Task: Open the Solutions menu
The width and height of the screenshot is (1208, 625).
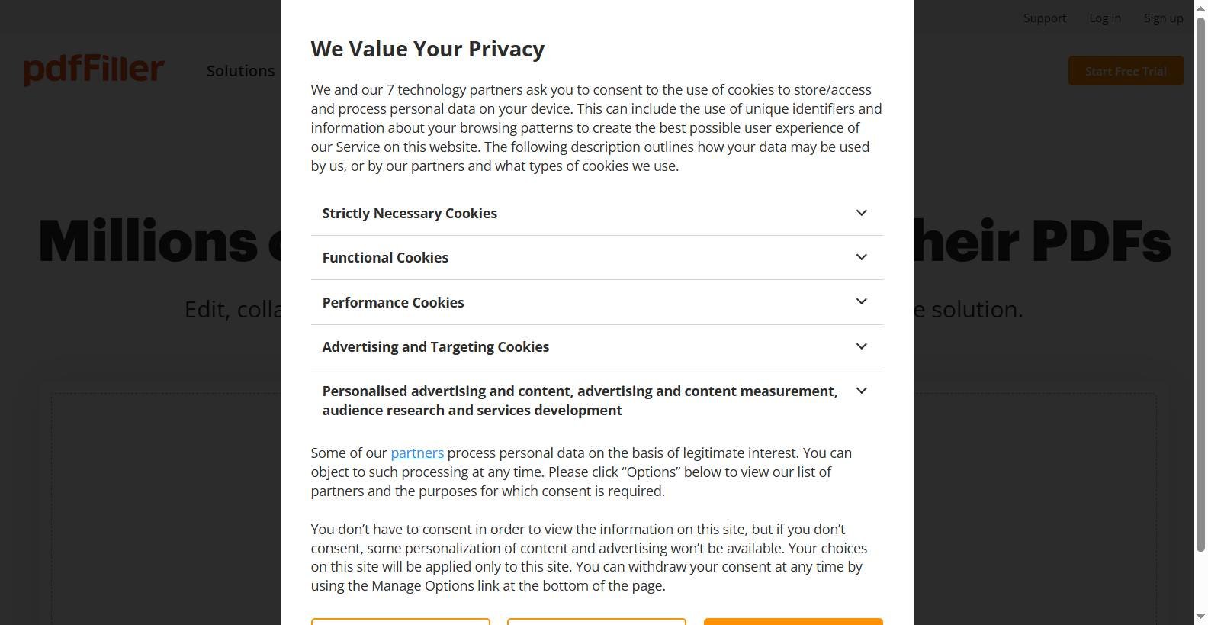Action: click(x=240, y=71)
